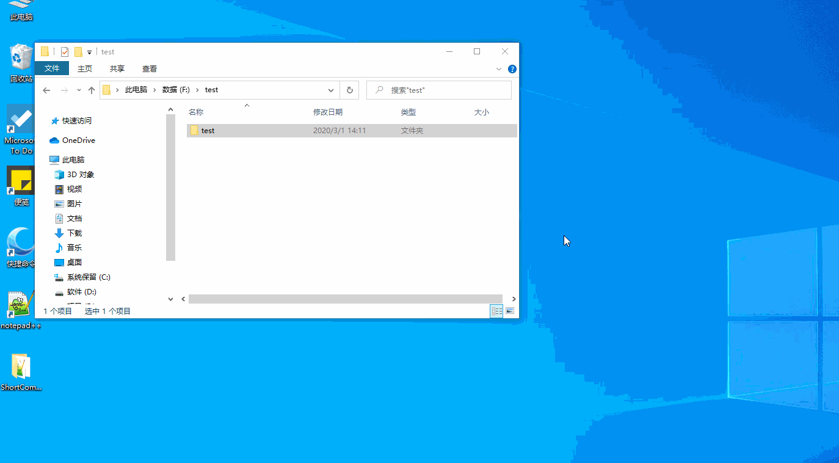Click navigation pane scroll up arrow

click(x=170, y=110)
